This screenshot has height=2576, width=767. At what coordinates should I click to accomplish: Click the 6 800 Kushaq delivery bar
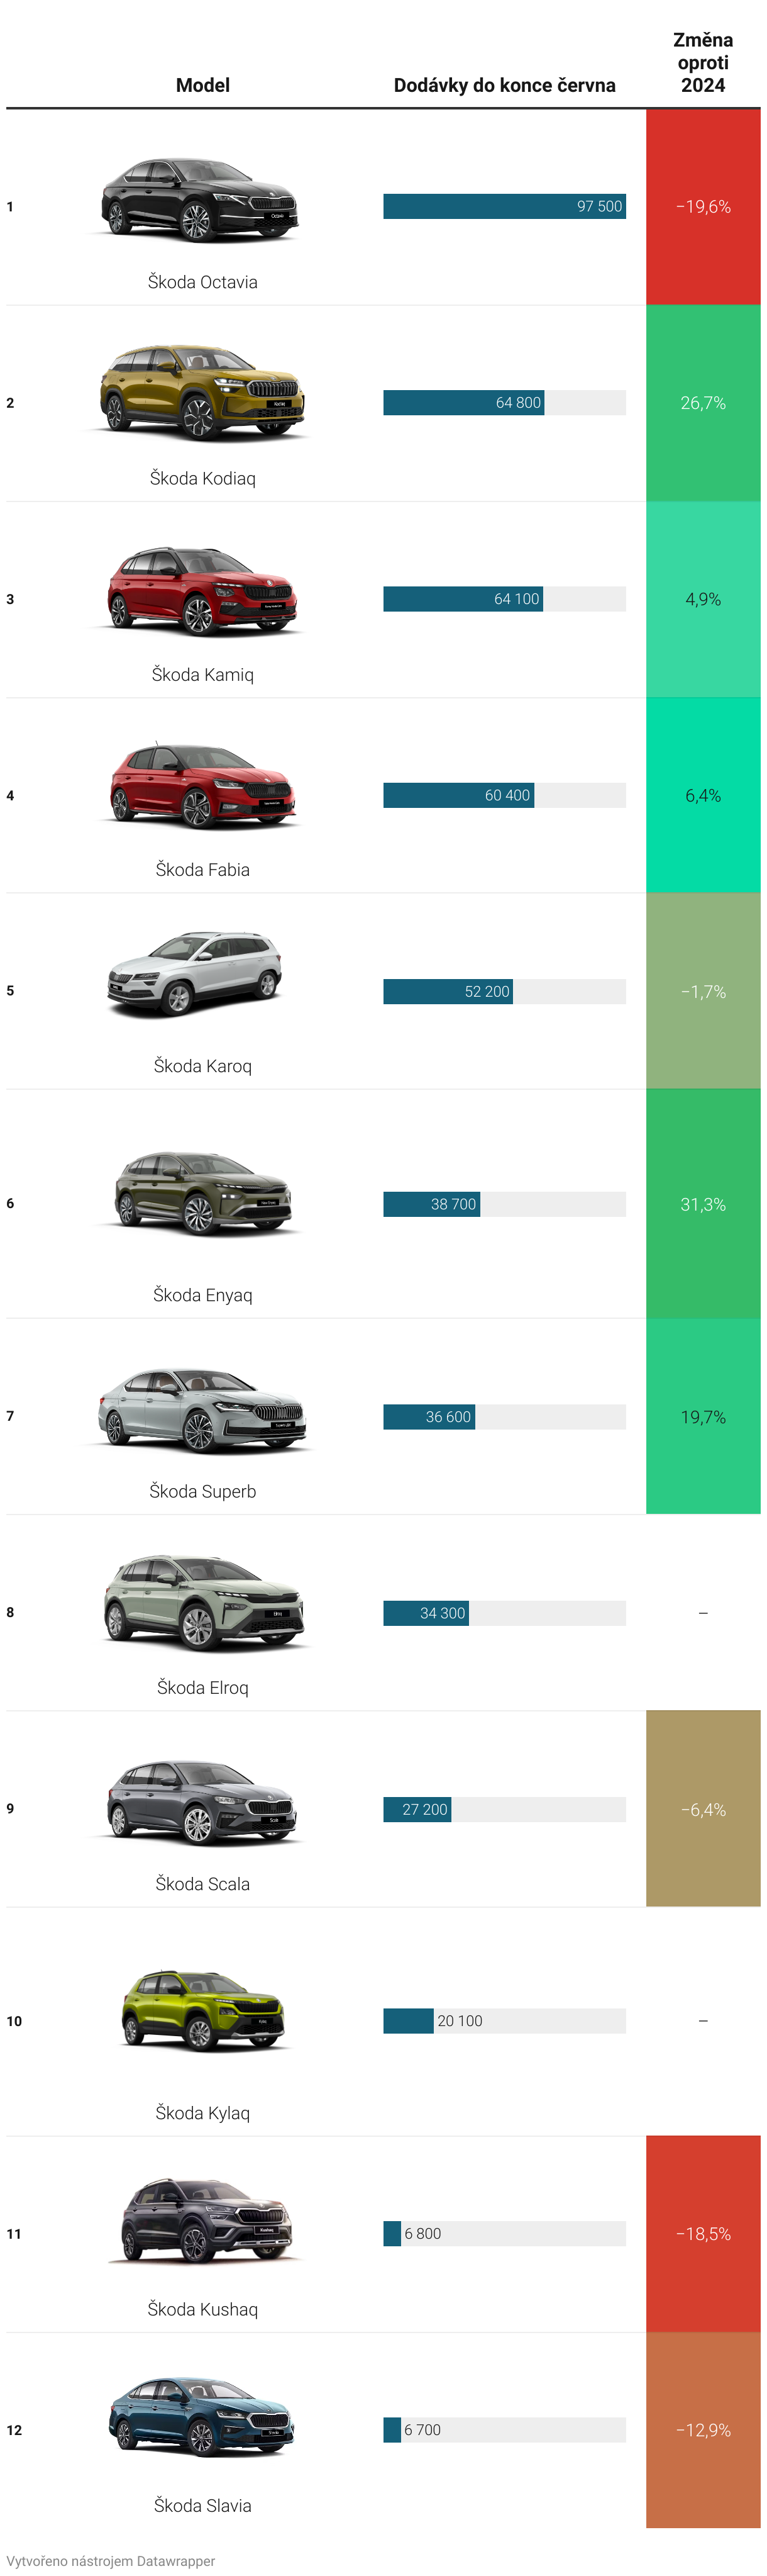pos(392,2233)
